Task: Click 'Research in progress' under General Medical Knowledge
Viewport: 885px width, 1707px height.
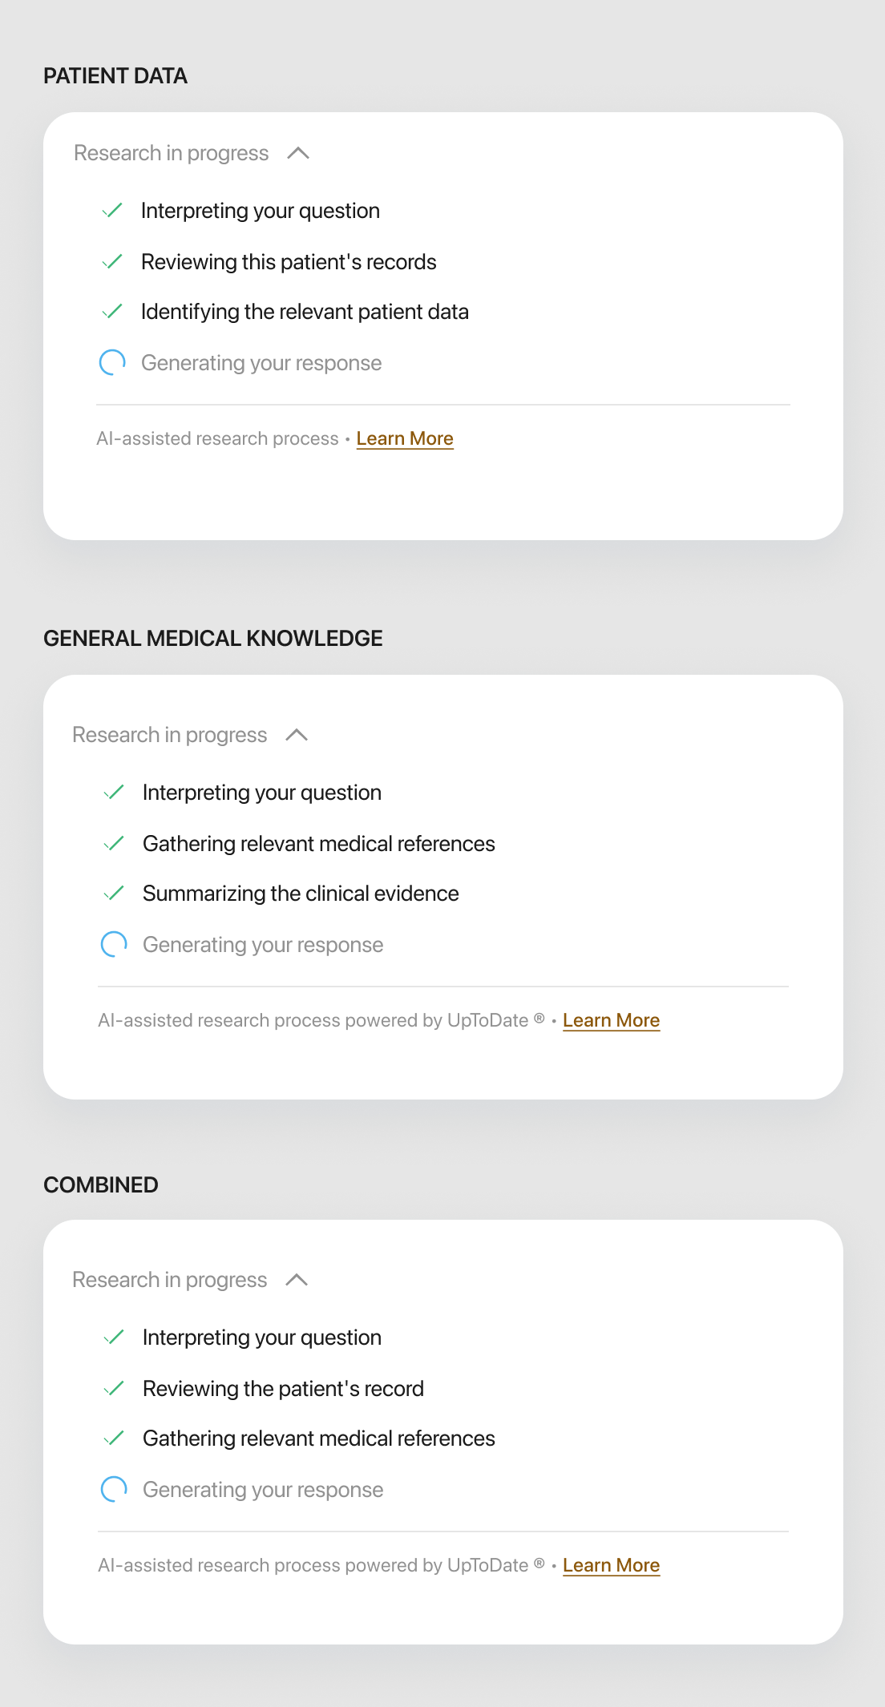Action: pyautogui.click(x=169, y=735)
